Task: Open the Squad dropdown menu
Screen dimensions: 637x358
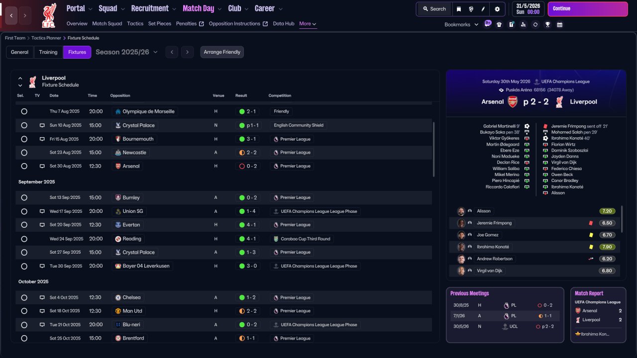Action: pos(111,8)
